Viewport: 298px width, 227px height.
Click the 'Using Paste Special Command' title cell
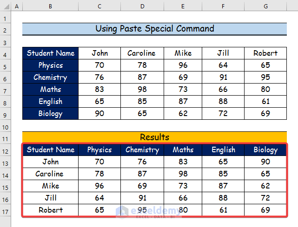click(154, 29)
